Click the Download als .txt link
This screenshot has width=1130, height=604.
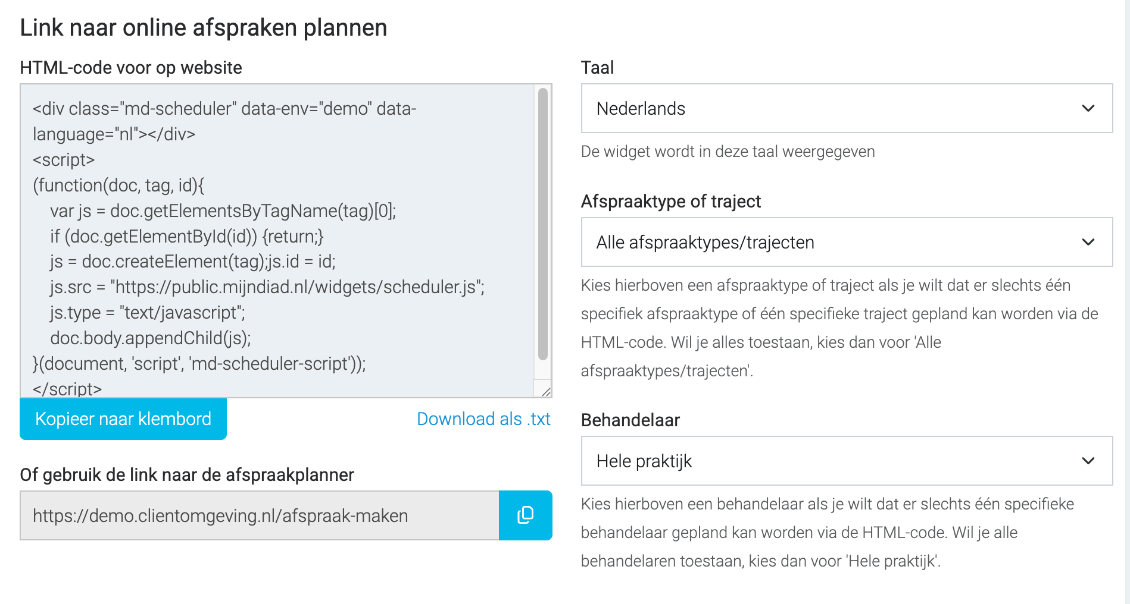point(483,419)
